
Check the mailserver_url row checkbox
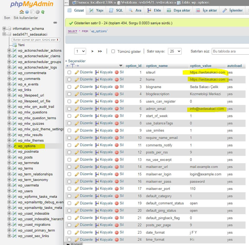69,167
